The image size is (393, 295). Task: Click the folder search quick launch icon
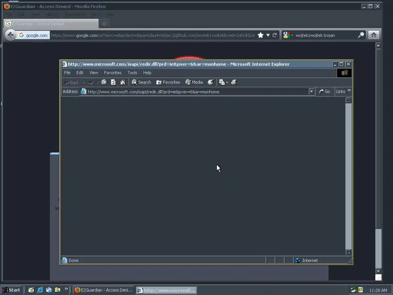(x=58, y=290)
